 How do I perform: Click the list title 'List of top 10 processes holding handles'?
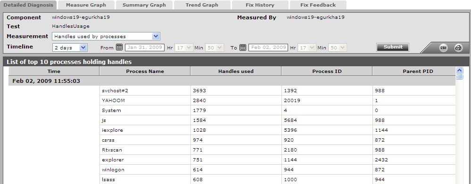(69, 62)
